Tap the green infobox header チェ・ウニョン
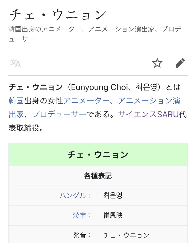 pyautogui.click(x=98, y=155)
